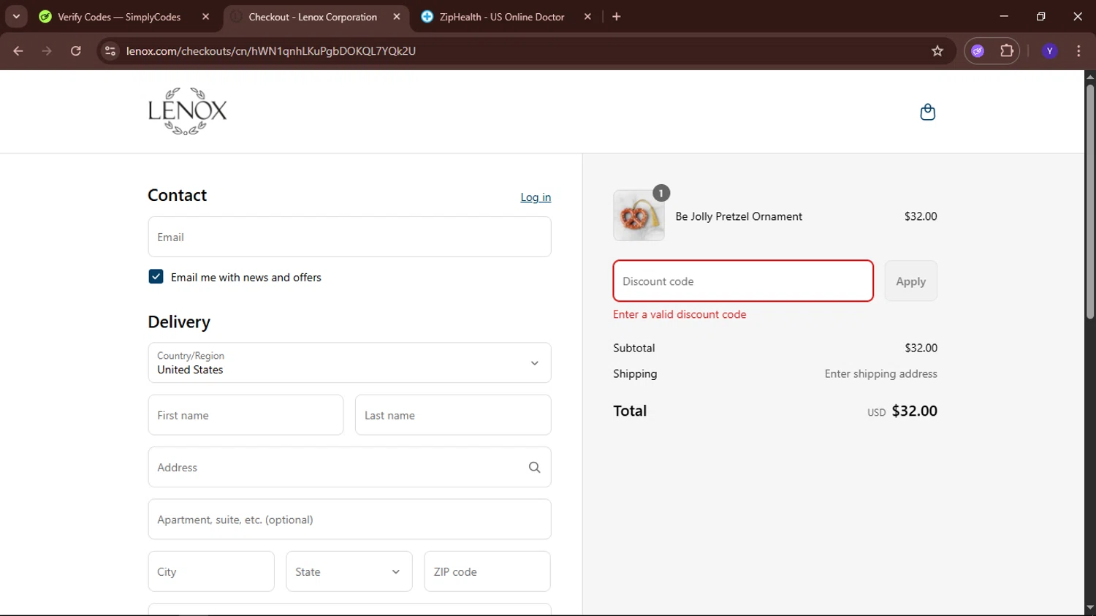The height and width of the screenshot is (616, 1096).
Task: Click the Contact heading
Action: [178, 195]
